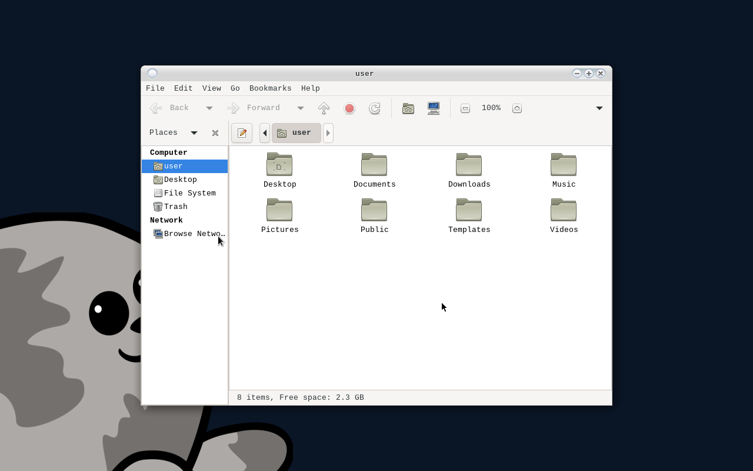The width and height of the screenshot is (753, 471).
Task: Select File System in sidebar
Action: point(185,194)
